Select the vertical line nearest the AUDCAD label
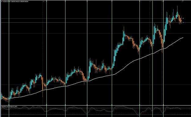Image resolution: width=191 pixels, height=117 pixels. [9, 58]
